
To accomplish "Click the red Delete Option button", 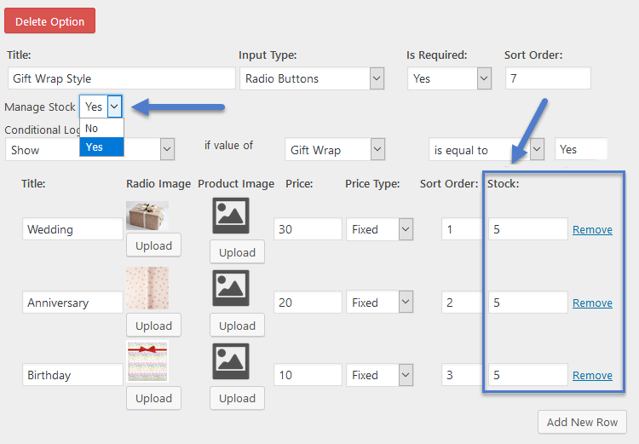I will click(x=49, y=20).
